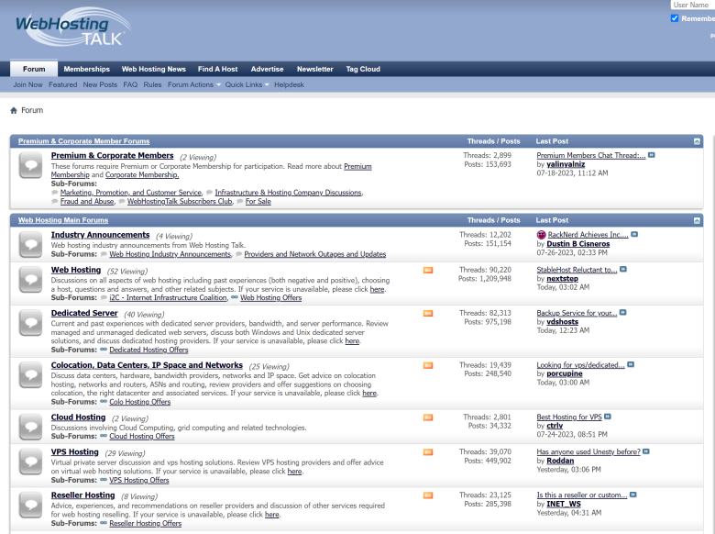Click forum status icon for Web Hosting
Screen dimensions: 715x534
(x=30, y=279)
